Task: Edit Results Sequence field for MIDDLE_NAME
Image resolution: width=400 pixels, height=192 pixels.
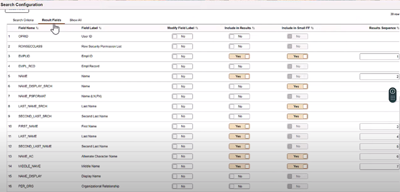Action: (380, 166)
